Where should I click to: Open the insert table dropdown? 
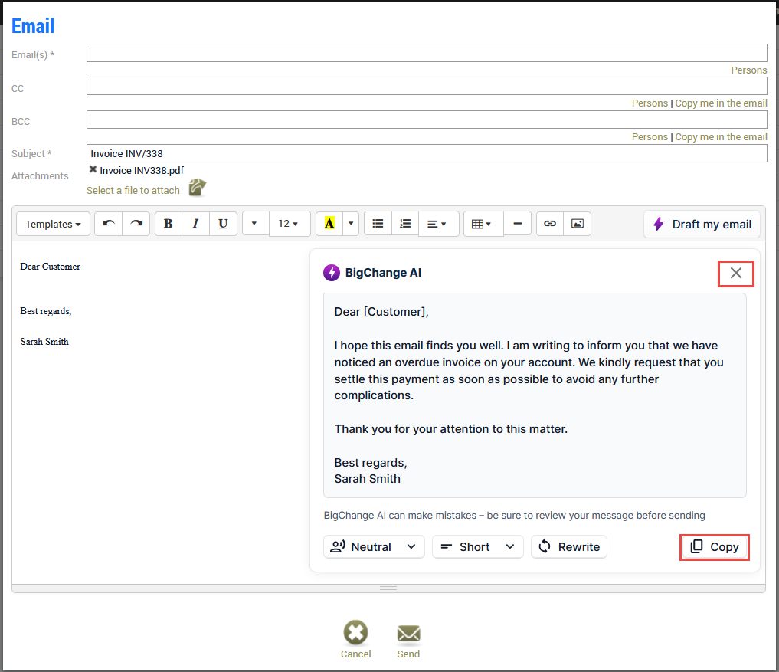click(483, 224)
